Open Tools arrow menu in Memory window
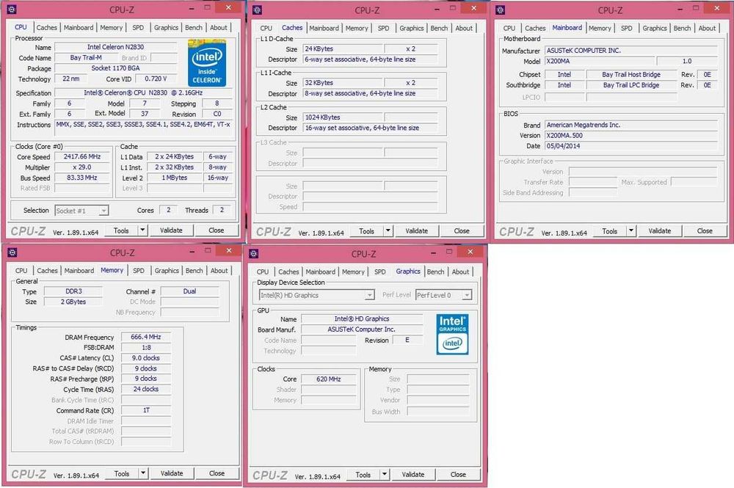This screenshot has height=488, width=734. (144, 473)
